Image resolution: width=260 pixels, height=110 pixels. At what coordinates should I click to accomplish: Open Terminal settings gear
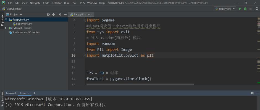click(x=252, y=93)
